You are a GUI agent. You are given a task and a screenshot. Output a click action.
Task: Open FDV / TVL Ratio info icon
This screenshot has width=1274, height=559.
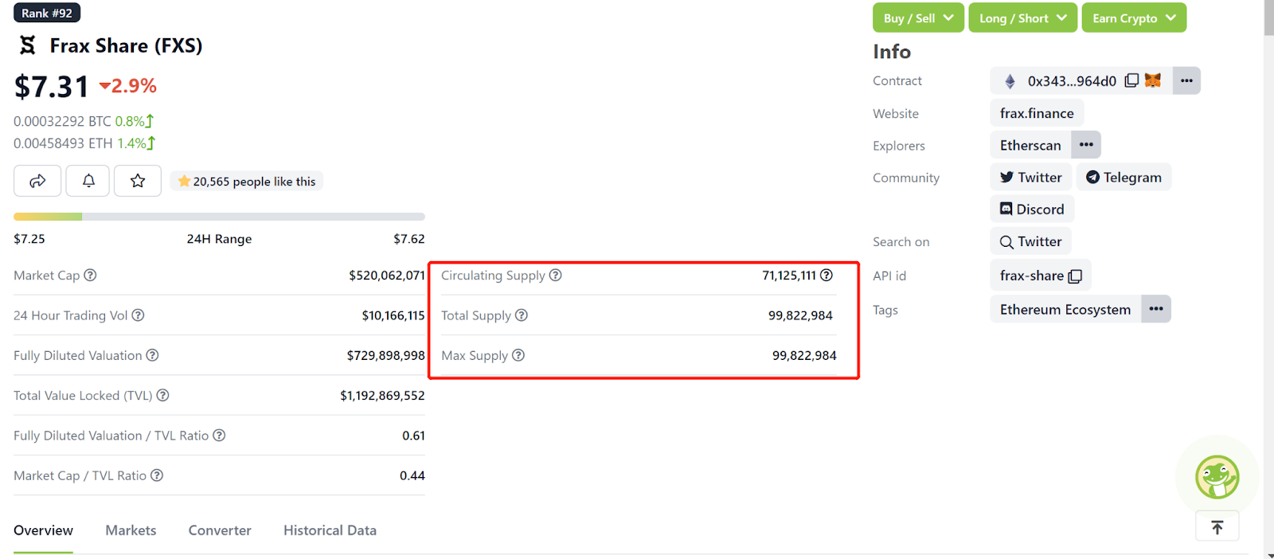tap(219, 435)
